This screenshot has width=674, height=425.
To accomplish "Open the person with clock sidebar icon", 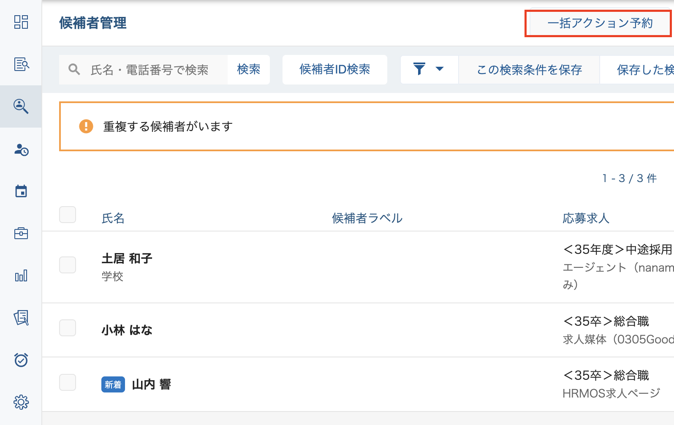I will 21,150.
